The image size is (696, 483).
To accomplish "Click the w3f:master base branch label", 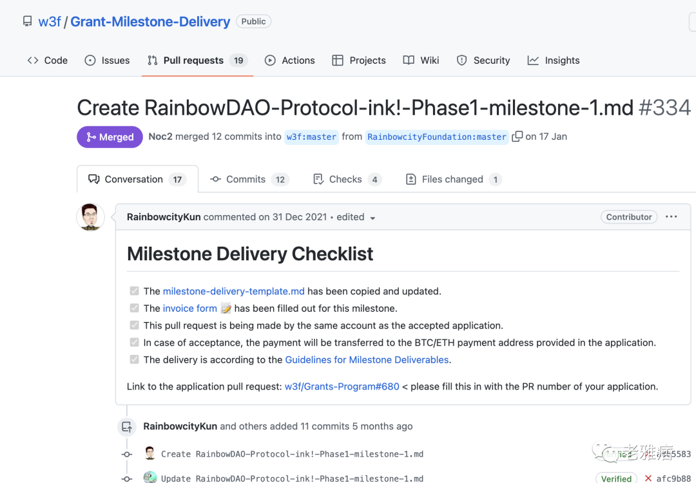I will point(312,137).
